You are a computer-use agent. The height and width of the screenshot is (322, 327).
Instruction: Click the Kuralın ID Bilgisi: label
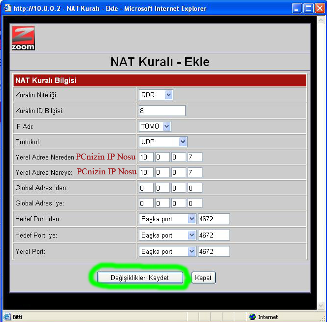click(39, 111)
